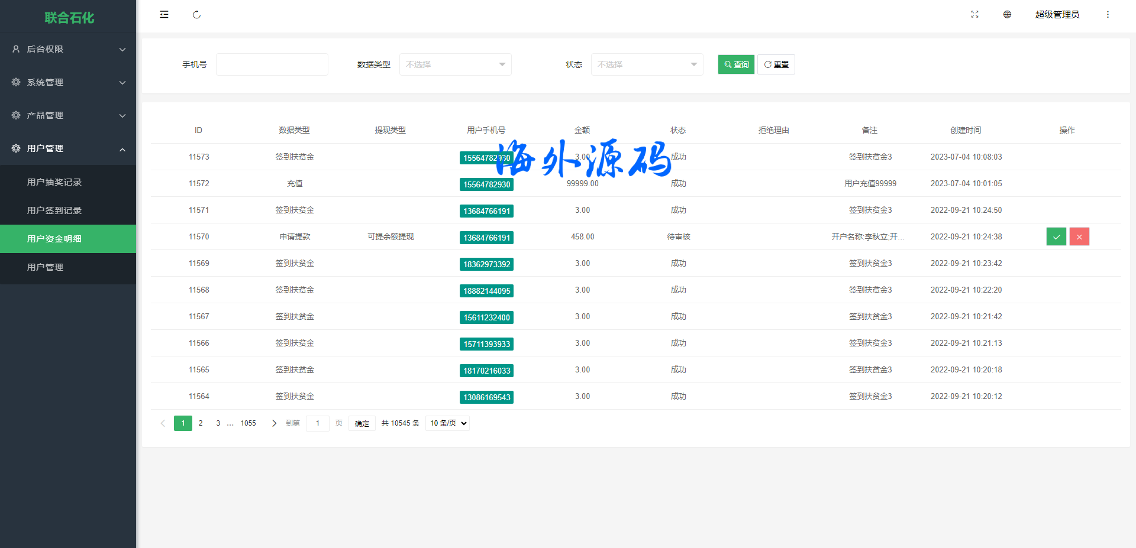
Task: Open the language globe icon
Action: 1007,15
